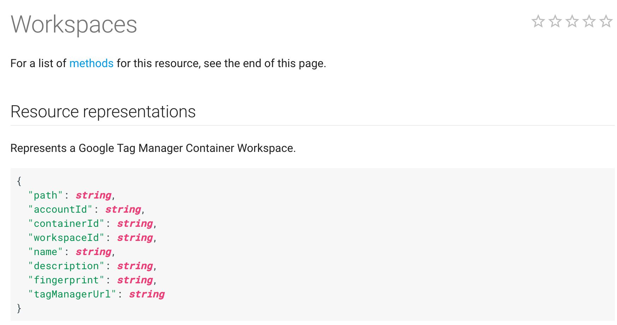Click the "containerId" property name
Screen dimensions: 617x325
pyautogui.click(x=66, y=224)
